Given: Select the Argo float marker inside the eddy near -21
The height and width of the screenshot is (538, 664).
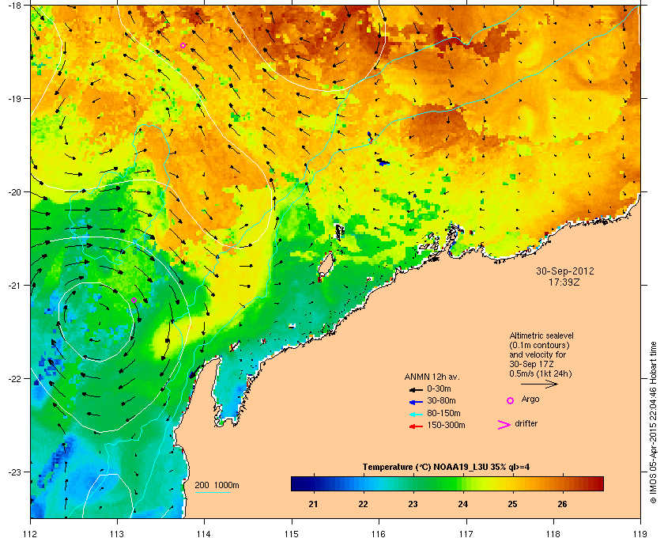Looking at the screenshot, I should pyautogui.click(x=134, y=300).
